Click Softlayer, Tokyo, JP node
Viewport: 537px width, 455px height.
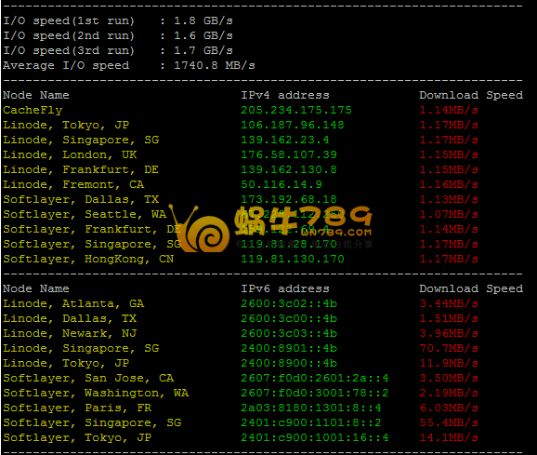tap(77, 438)
